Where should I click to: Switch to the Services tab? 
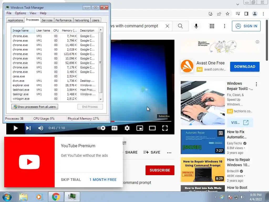(47, 20)
